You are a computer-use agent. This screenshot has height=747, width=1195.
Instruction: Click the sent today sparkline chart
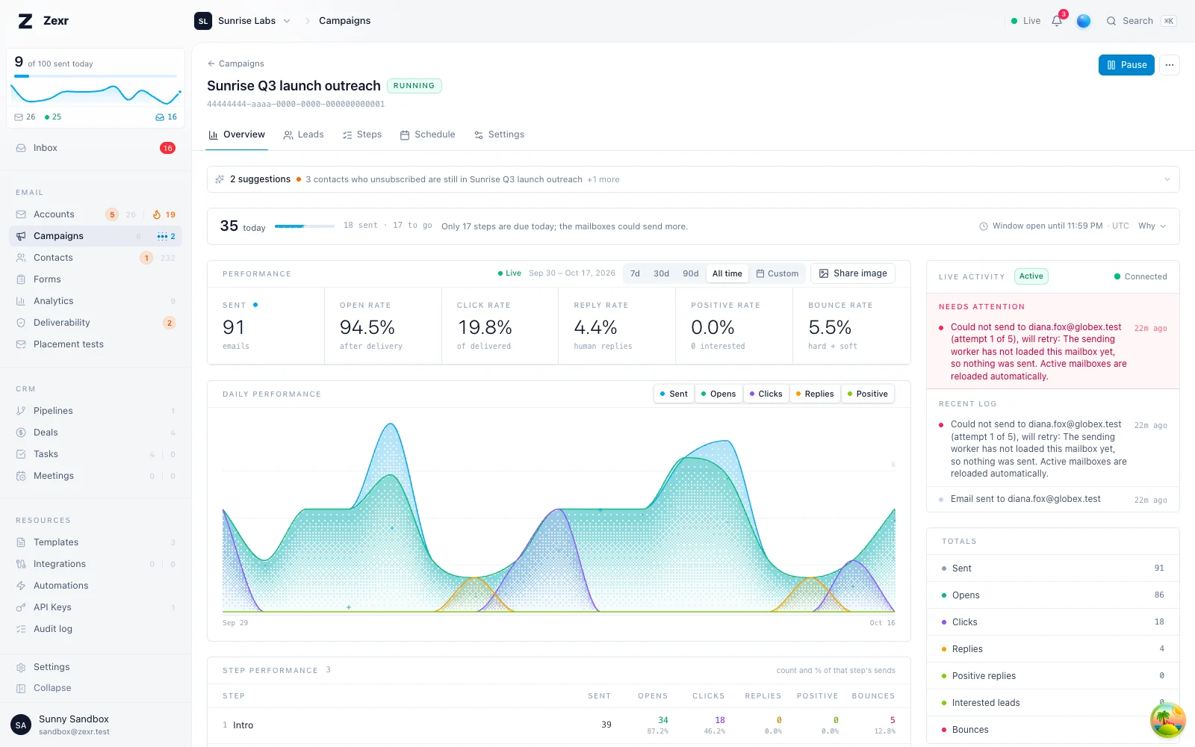point(96,95)
